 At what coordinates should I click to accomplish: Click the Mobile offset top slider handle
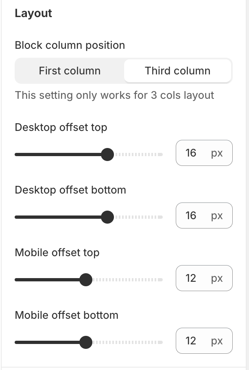click(x=85, y=280)
